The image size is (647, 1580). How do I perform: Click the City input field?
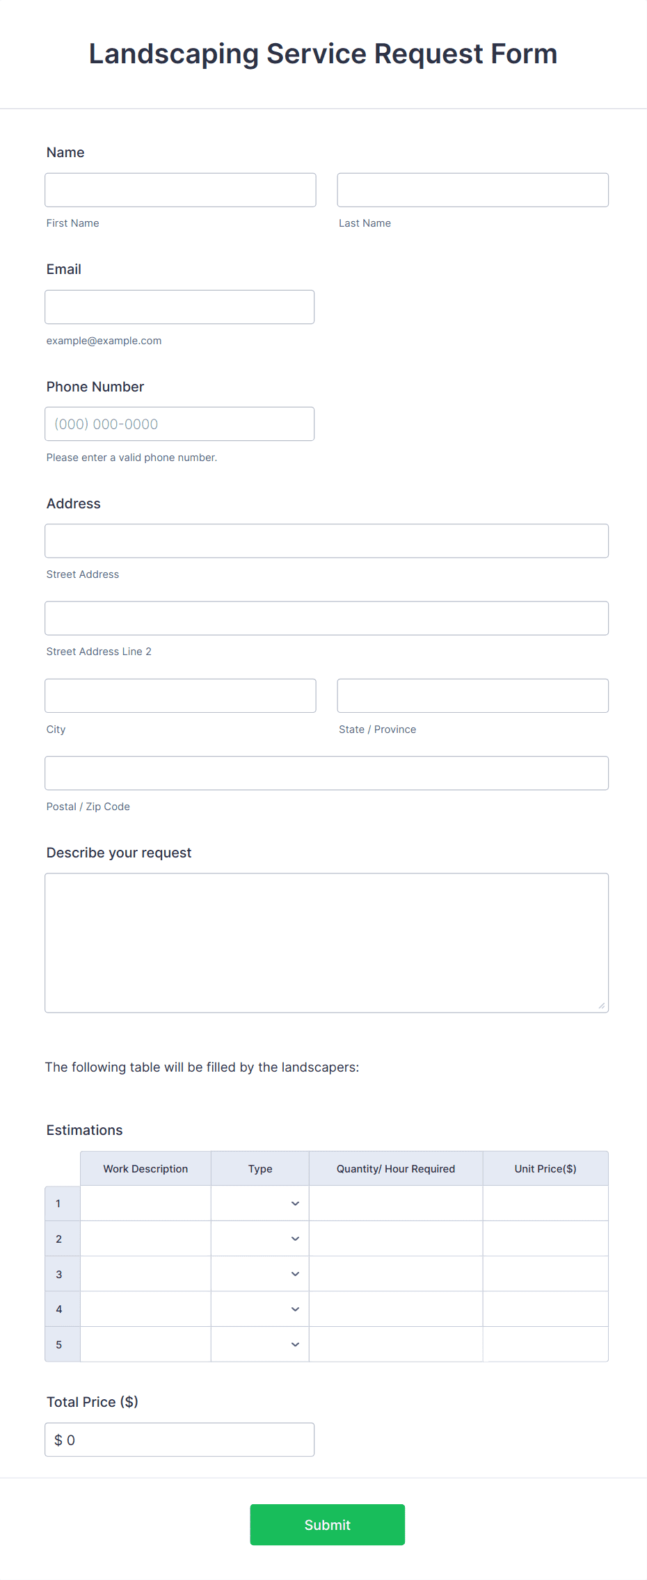click(179, 695)
